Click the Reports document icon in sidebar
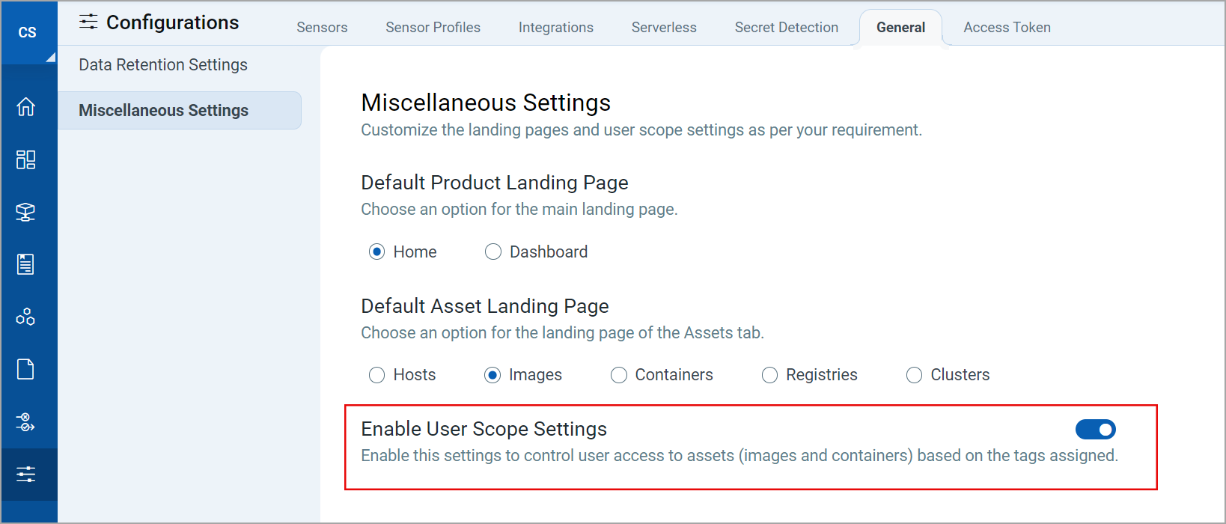The image size is (1226, 524). [x=26, y=264]
